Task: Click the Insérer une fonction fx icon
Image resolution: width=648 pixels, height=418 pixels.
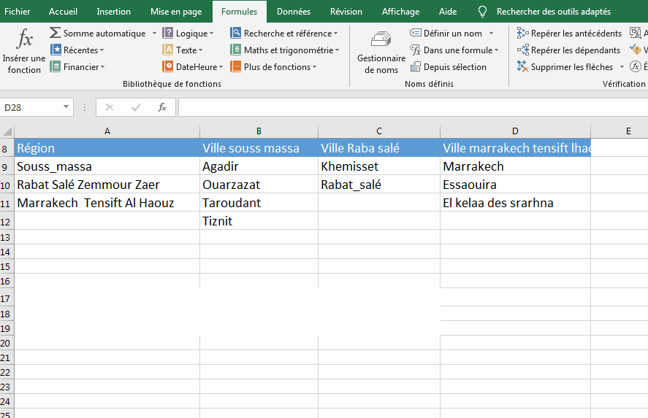Action: click(24, 39)
